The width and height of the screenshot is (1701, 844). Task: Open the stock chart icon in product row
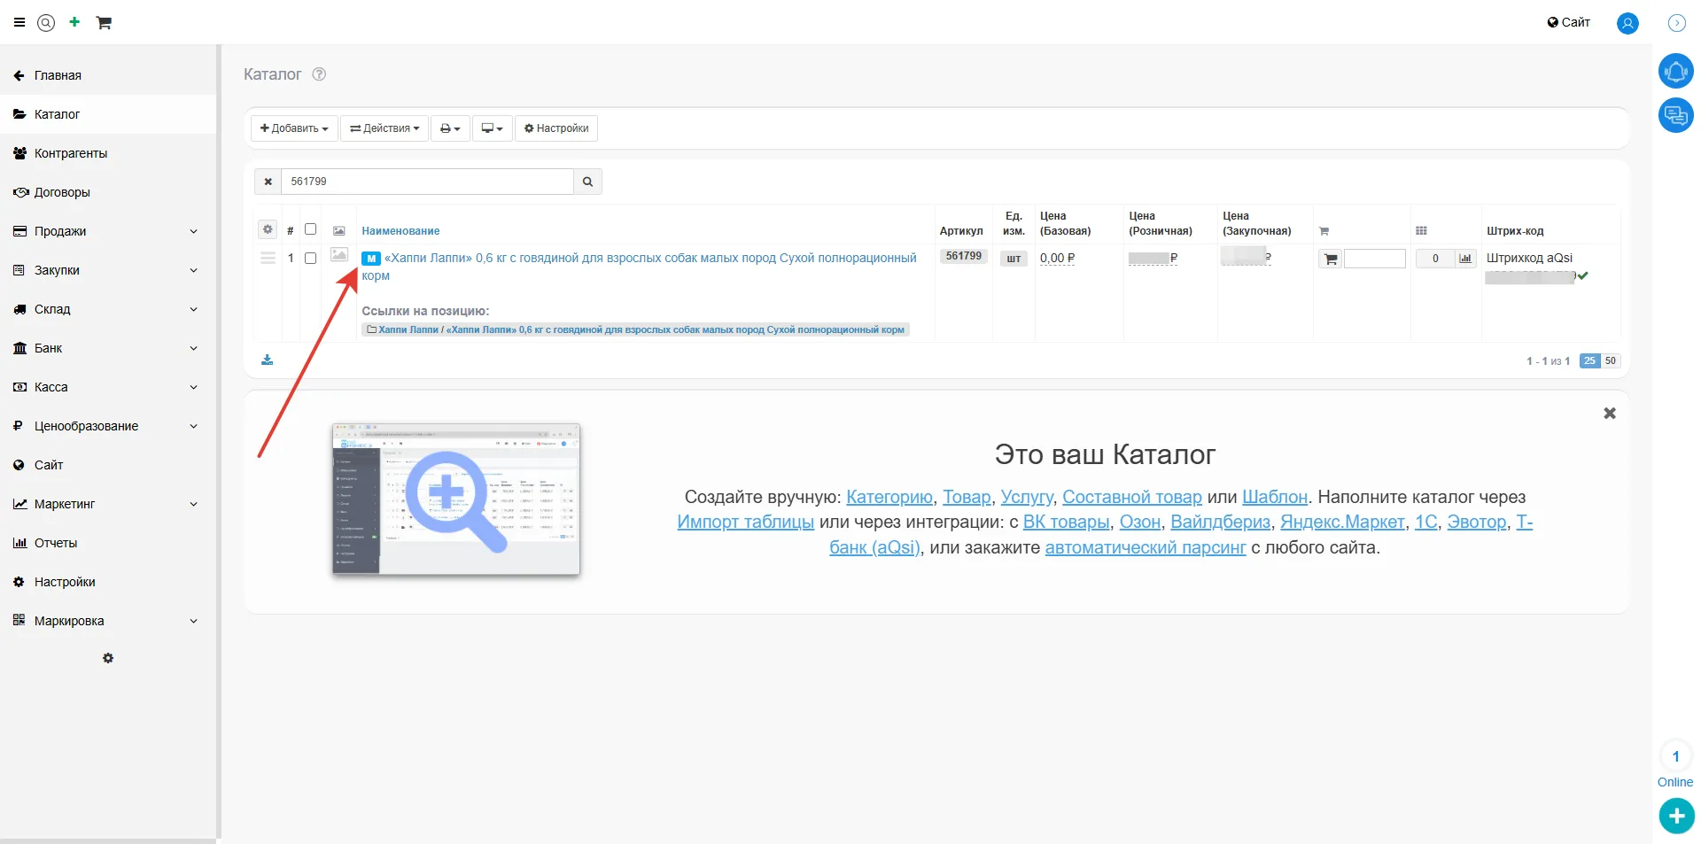pos(1465,259)
